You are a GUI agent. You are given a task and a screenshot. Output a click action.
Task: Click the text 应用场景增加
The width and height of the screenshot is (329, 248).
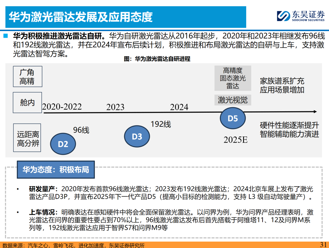click(x=282, y=90)
